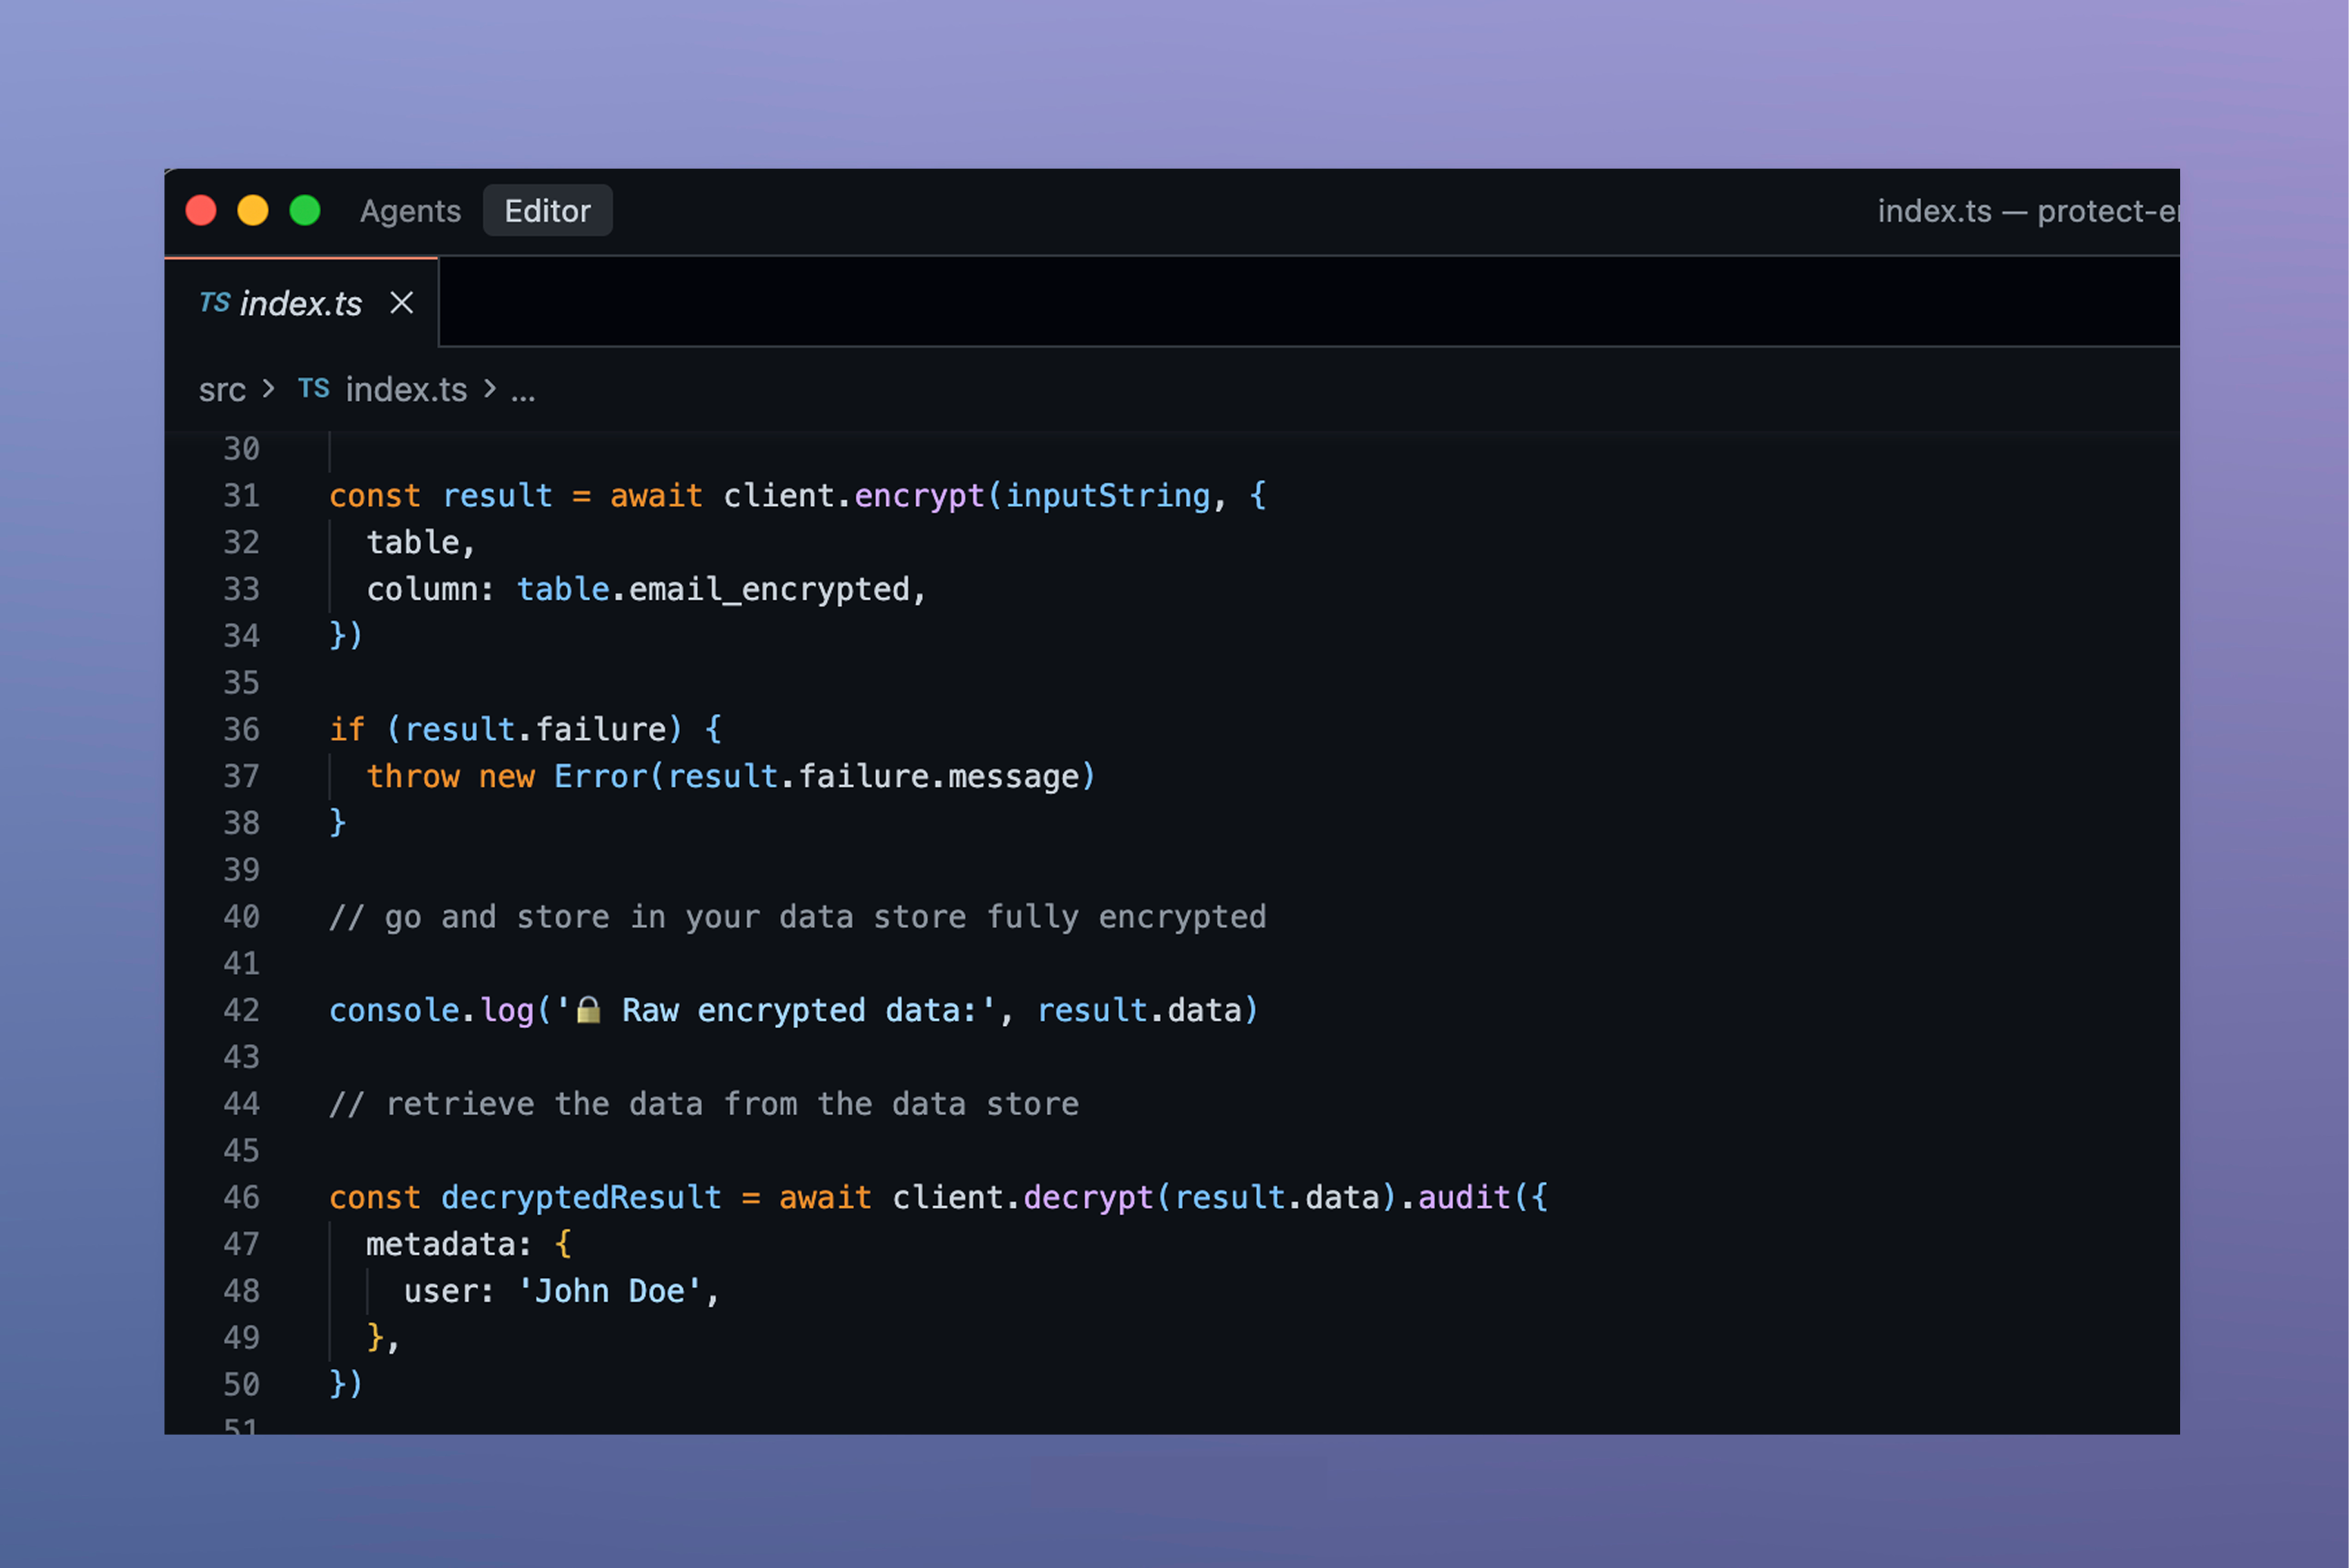Select the index.ts file tab
2349x1568 pixels.
(300, 303)
